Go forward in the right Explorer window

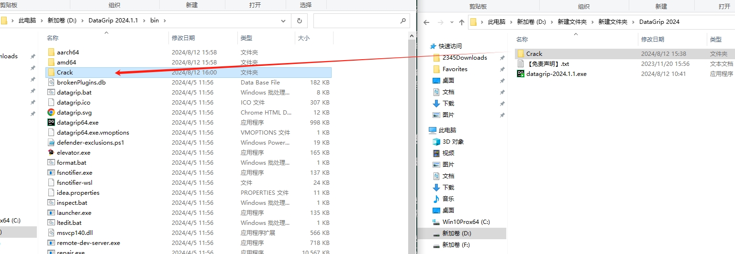[441, 22]
